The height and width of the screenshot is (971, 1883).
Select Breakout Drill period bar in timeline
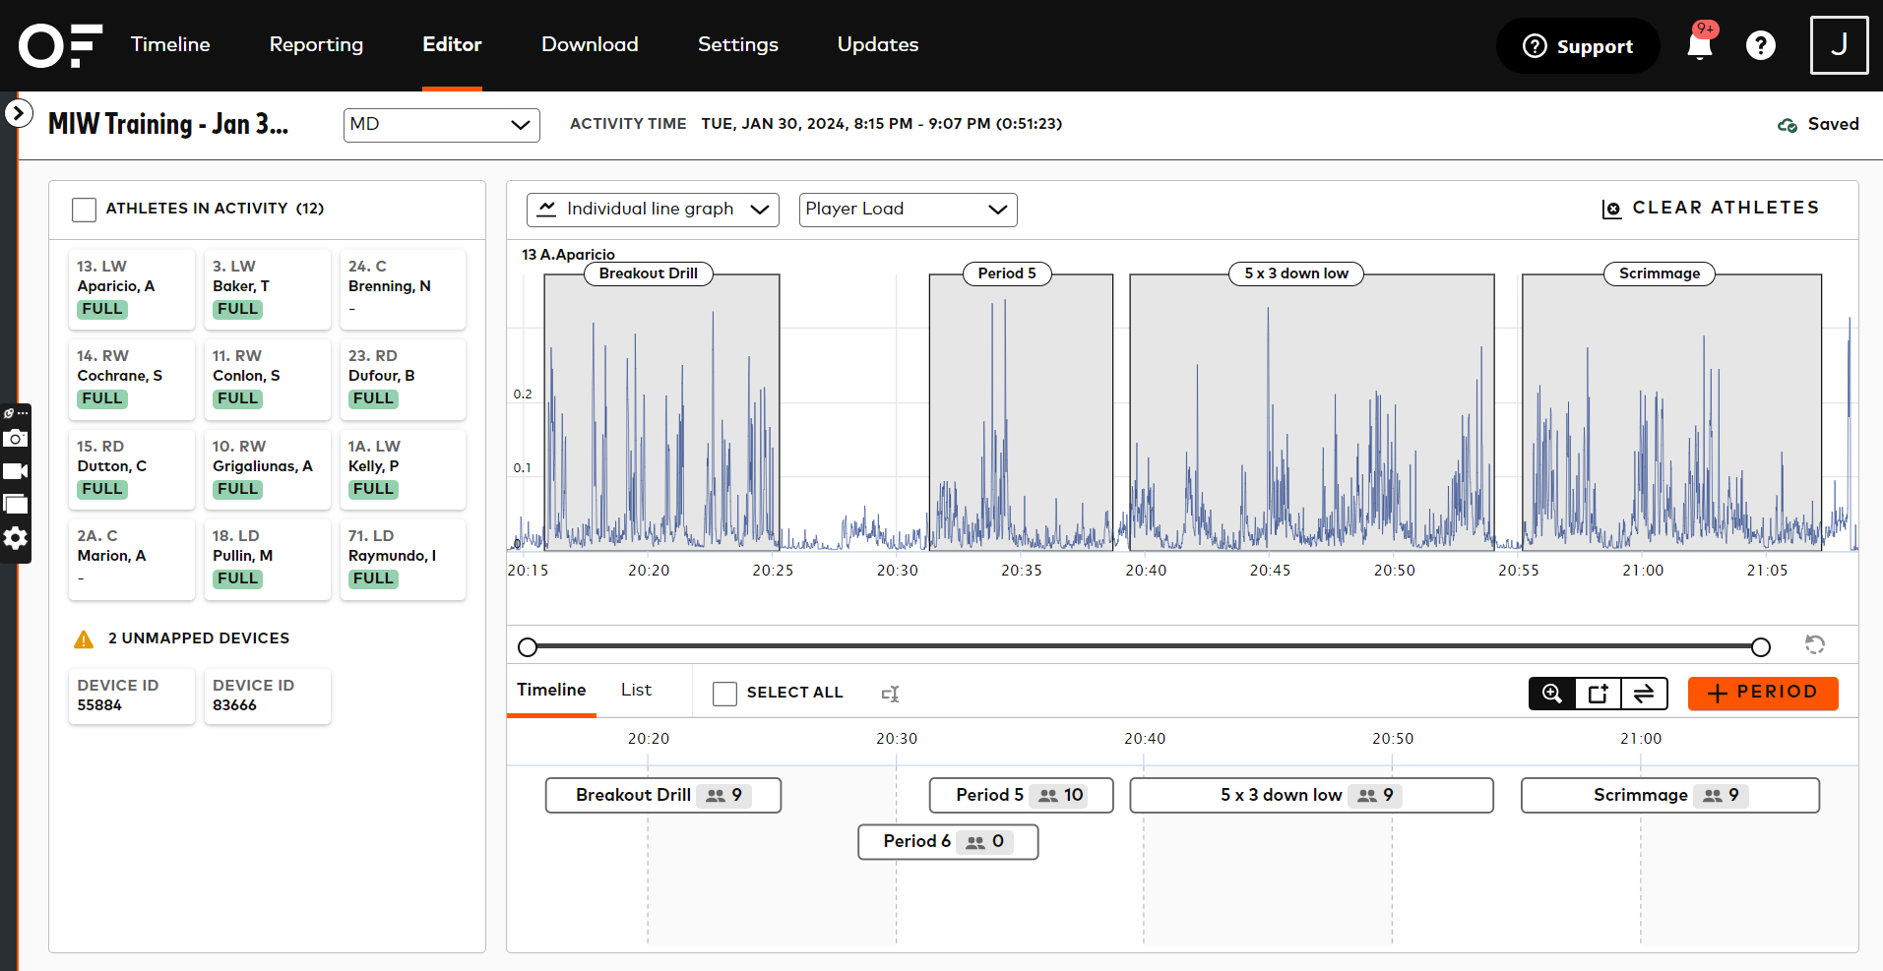[x=663, y=796]
